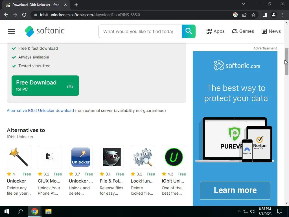Image resolution: width=289 pixels, height=217 pixels.
Task: Open the Softonic hamburger menu
Action: pos(11,31)
